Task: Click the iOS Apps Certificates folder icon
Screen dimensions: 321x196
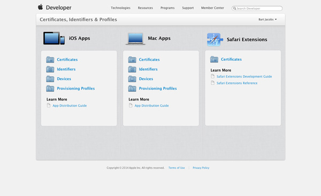Action: click(x=50, y=59)
